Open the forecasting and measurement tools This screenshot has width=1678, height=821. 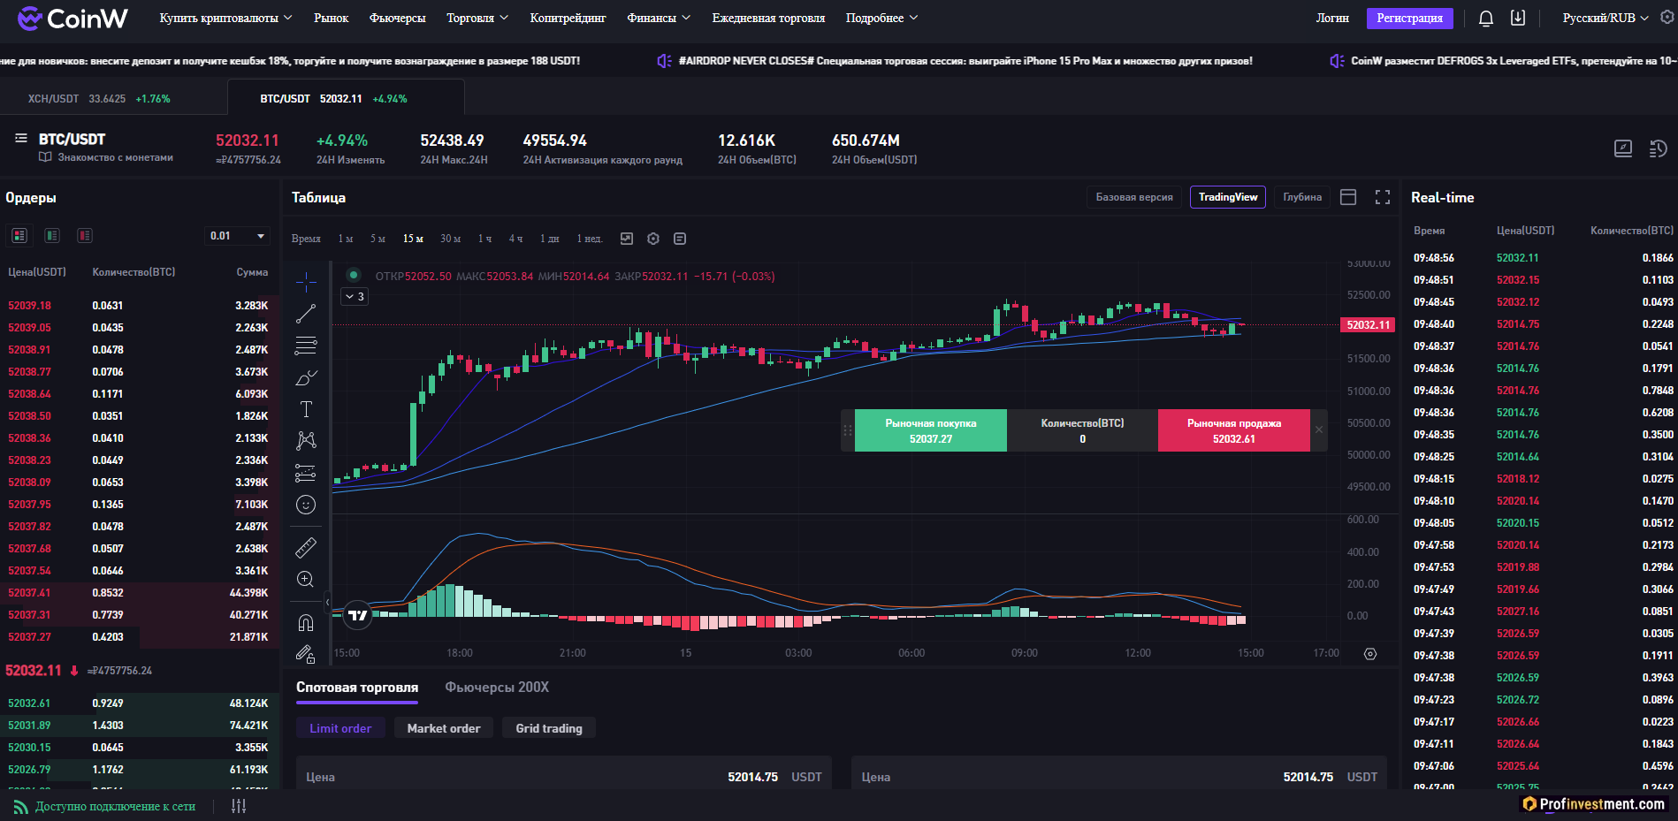[306, 473]
